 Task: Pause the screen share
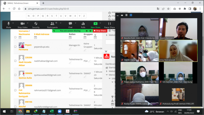tap(109, 25)
